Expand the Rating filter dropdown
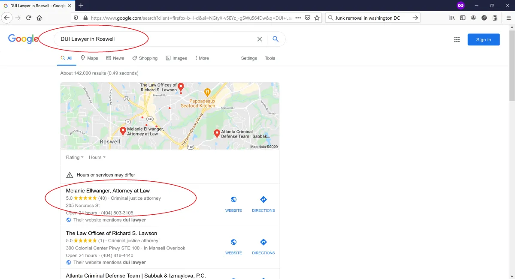Screen dimensions: 515x279 coord(75,157)
